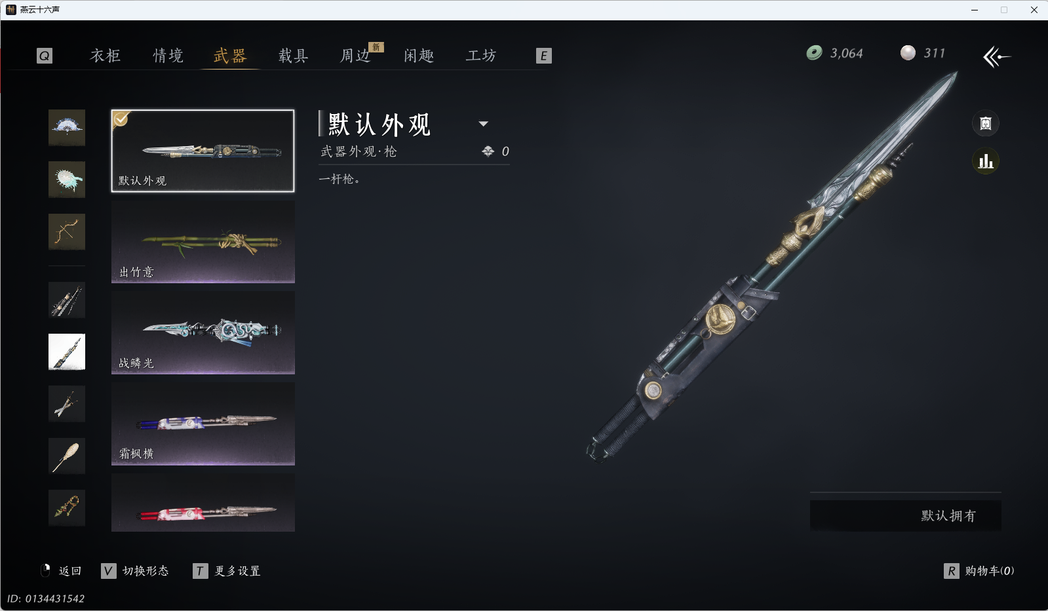Select the fan weapon category icon

(67, 127)
